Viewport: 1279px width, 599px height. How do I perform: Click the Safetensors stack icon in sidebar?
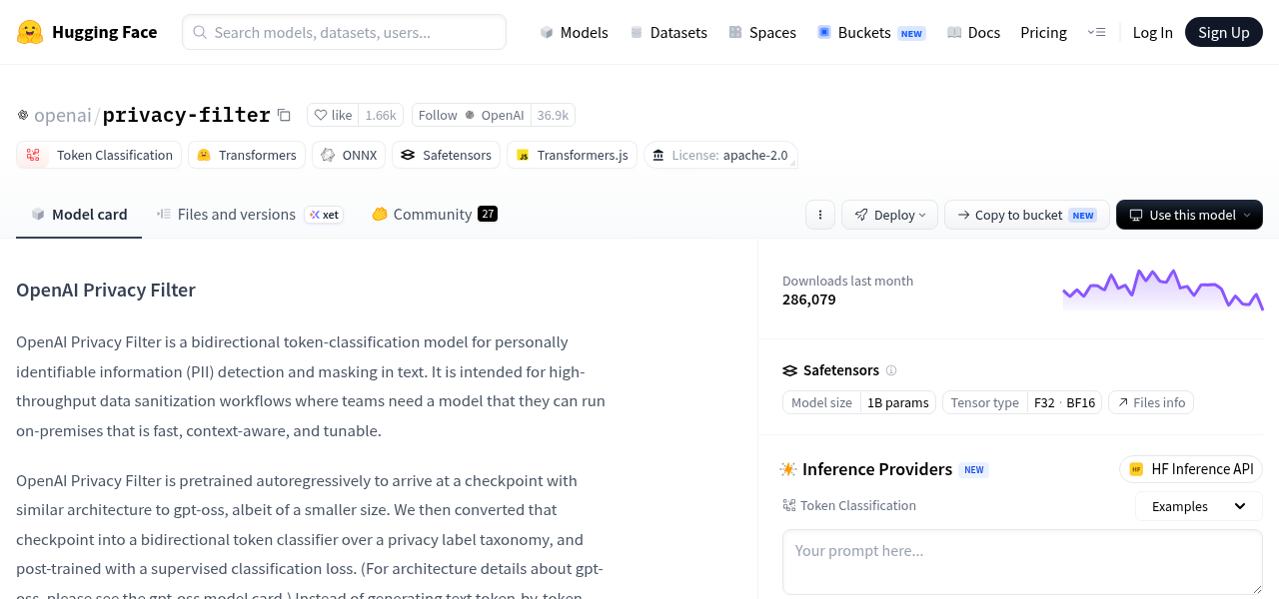tap(789, 370)
